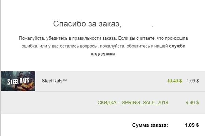Screen dimensions: 205x136
Task: Click the period ending the thank-you heading
Action: point(152,25)
